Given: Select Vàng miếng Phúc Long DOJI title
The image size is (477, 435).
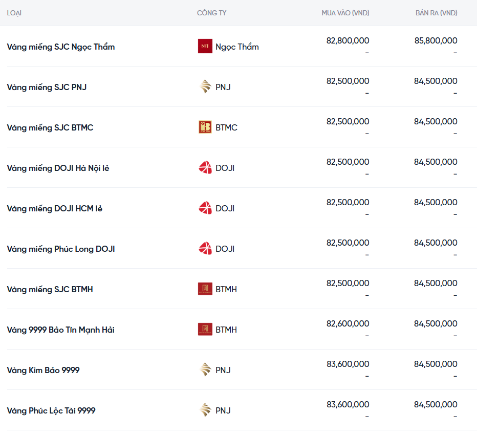Looking at the screenshot, I should tap(61, 249).
